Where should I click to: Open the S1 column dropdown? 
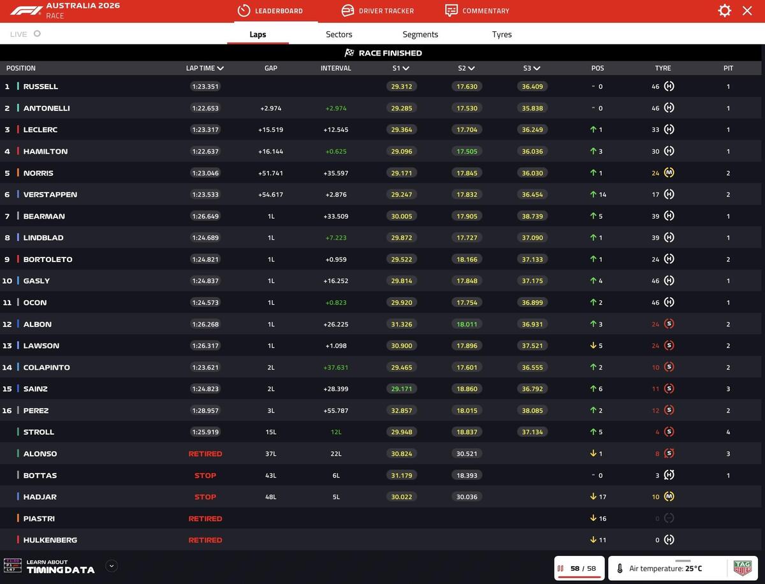(406, 68)
